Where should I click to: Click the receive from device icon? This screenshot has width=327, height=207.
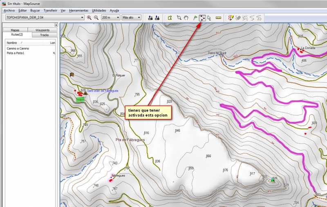(x=157, y=18)
